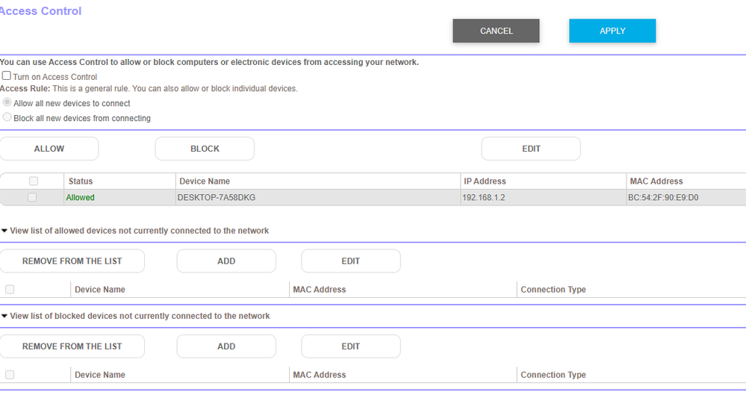Collapse the blocked devices not connected list
The height and width of the screenshot is (398, 746).
tap(4, 316)
